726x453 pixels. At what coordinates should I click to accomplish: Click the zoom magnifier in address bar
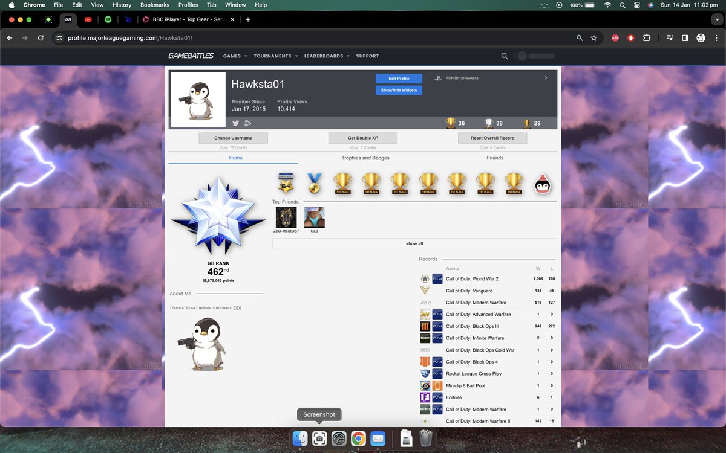[580, 37]
